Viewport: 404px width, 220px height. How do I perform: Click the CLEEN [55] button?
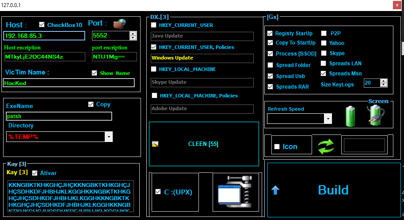(x=203, y=144)
